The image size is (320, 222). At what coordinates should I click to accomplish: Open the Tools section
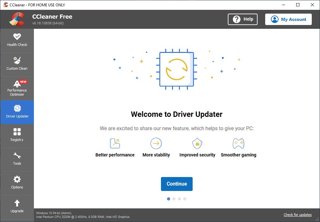(x=17, y=159)
